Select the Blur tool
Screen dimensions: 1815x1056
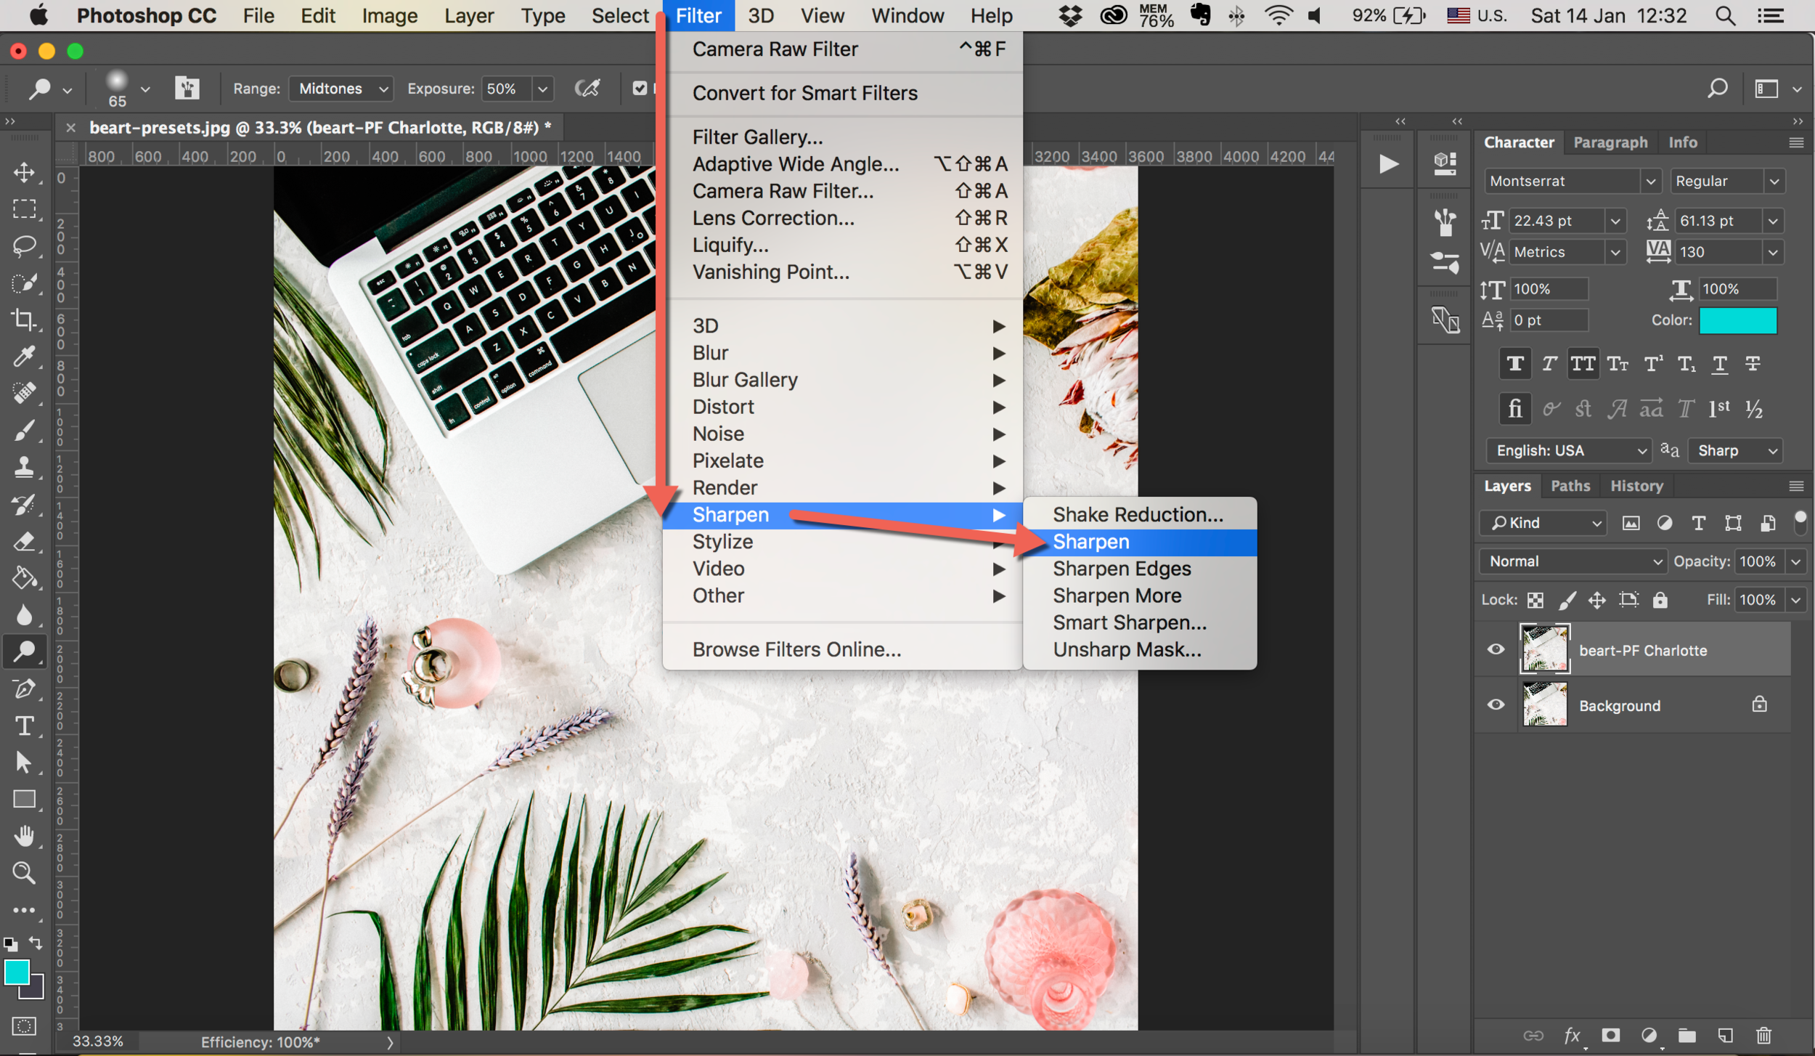[x=24, y=615]
